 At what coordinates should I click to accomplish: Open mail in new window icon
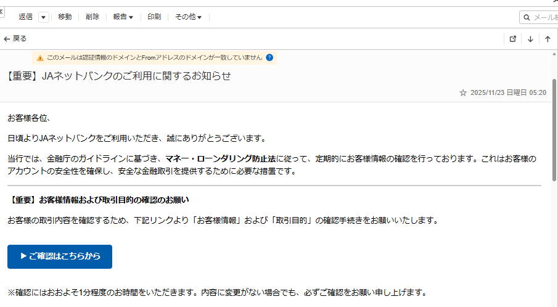513,39
